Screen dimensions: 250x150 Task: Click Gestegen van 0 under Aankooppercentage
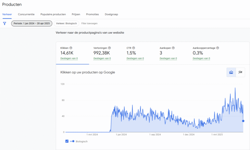click(x=201, y=58)
